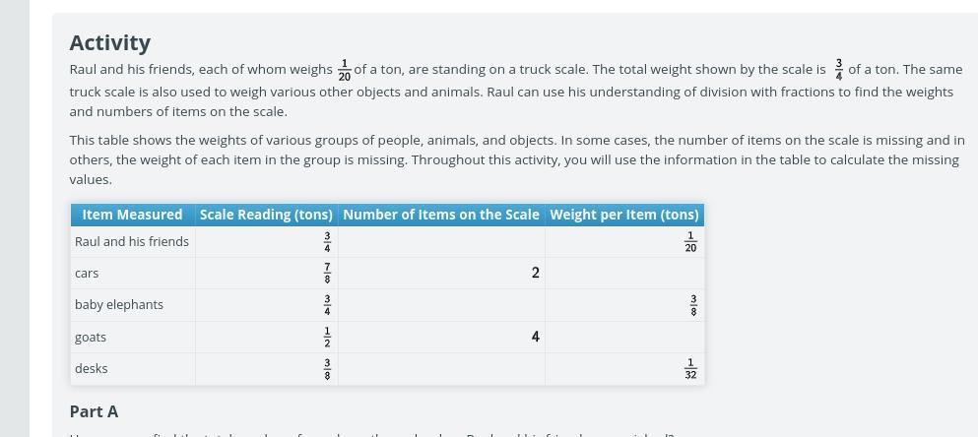978x437 pixels.
Task: Click the Part A heading
Action: coord(94,411)
